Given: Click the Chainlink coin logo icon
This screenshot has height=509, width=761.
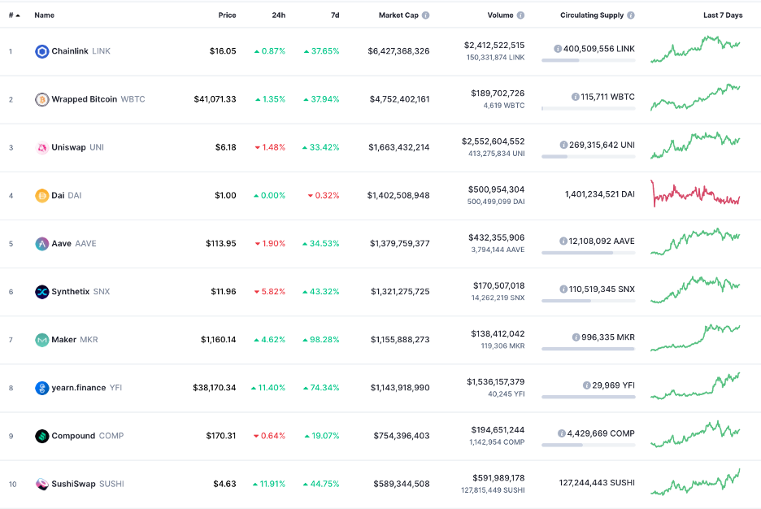Looking at the screenshot, I should tap(42, 51).
